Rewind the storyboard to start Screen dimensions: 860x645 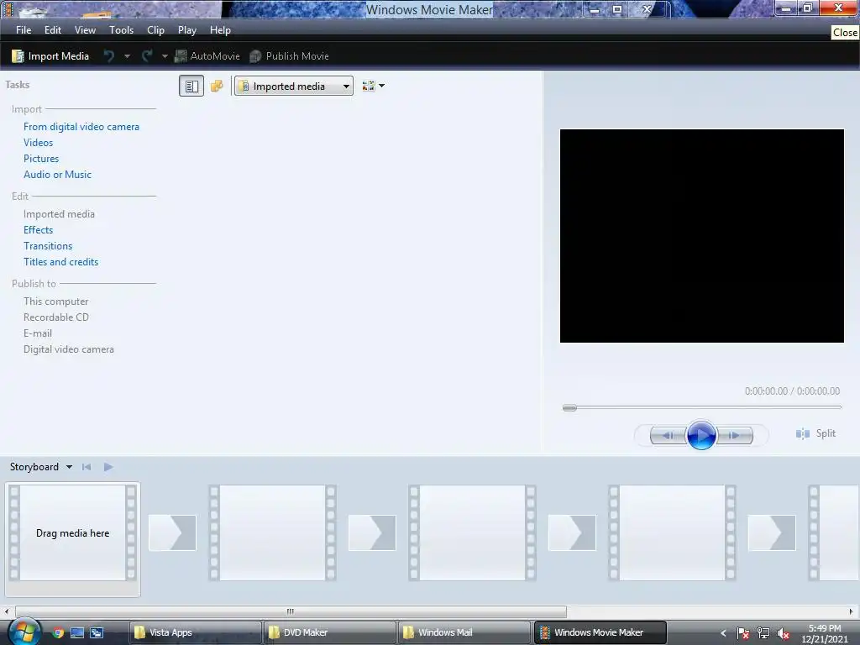point(87,467)
